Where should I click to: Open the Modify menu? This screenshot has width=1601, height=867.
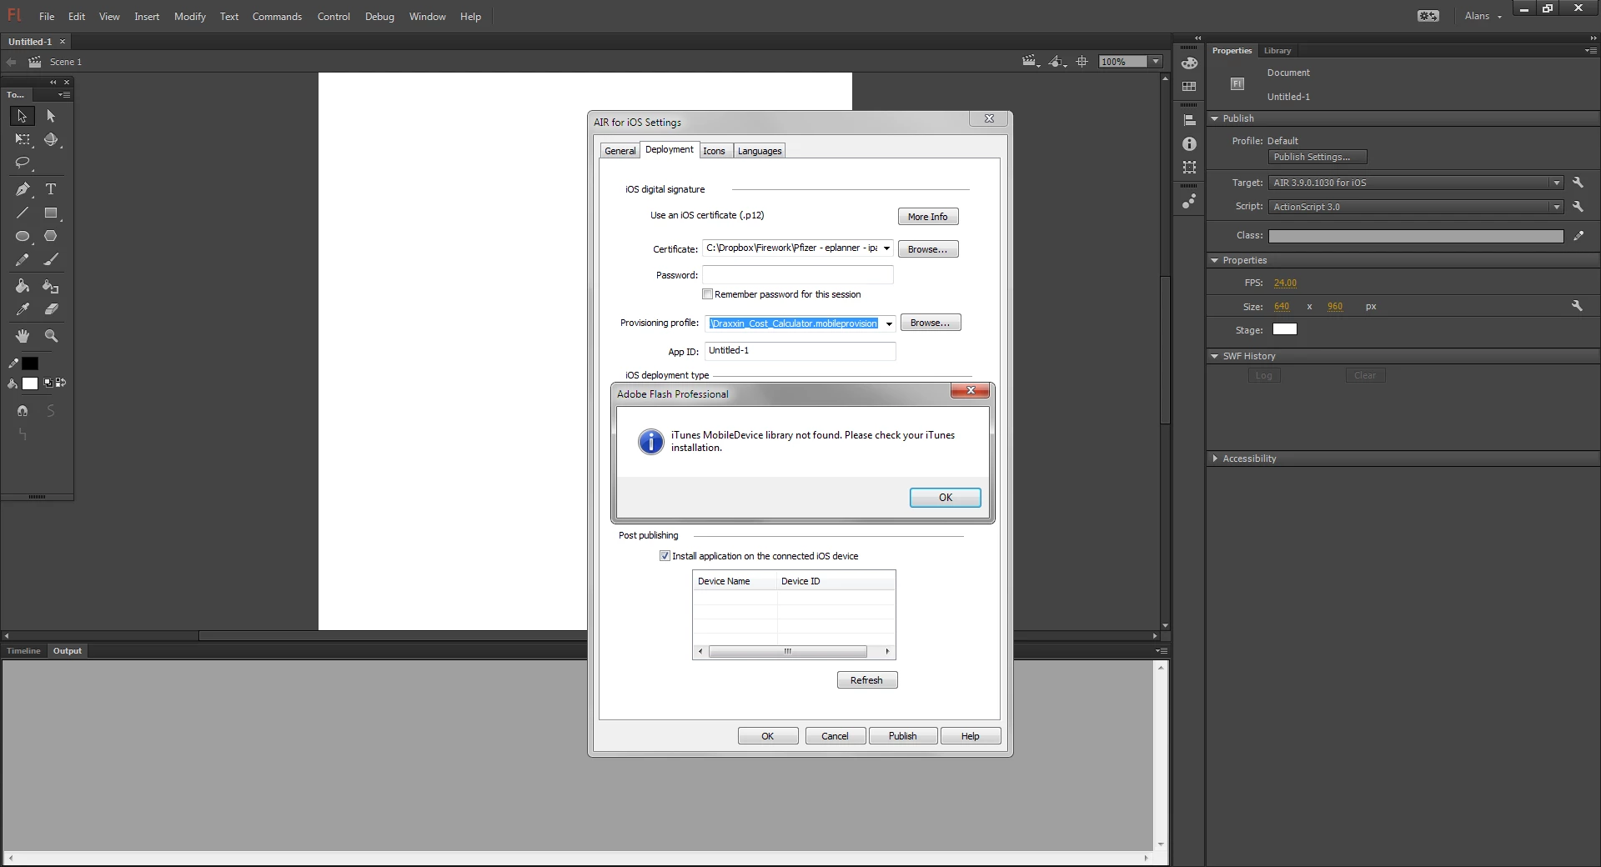pos(190,17)
